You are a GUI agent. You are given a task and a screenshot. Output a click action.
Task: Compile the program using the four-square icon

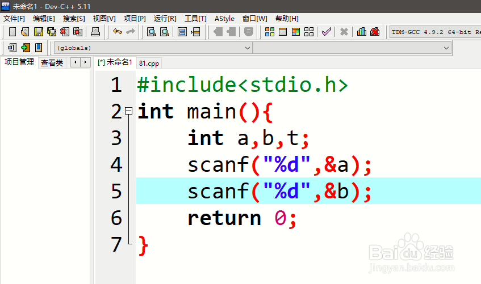click(x=270, y=32)
